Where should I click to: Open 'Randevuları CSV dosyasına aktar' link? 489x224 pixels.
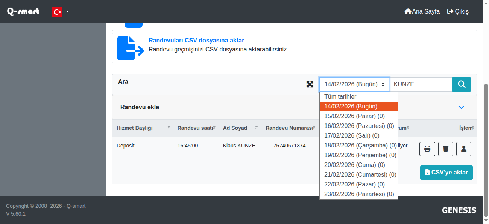pyautogui.click(x=196, y=41)
